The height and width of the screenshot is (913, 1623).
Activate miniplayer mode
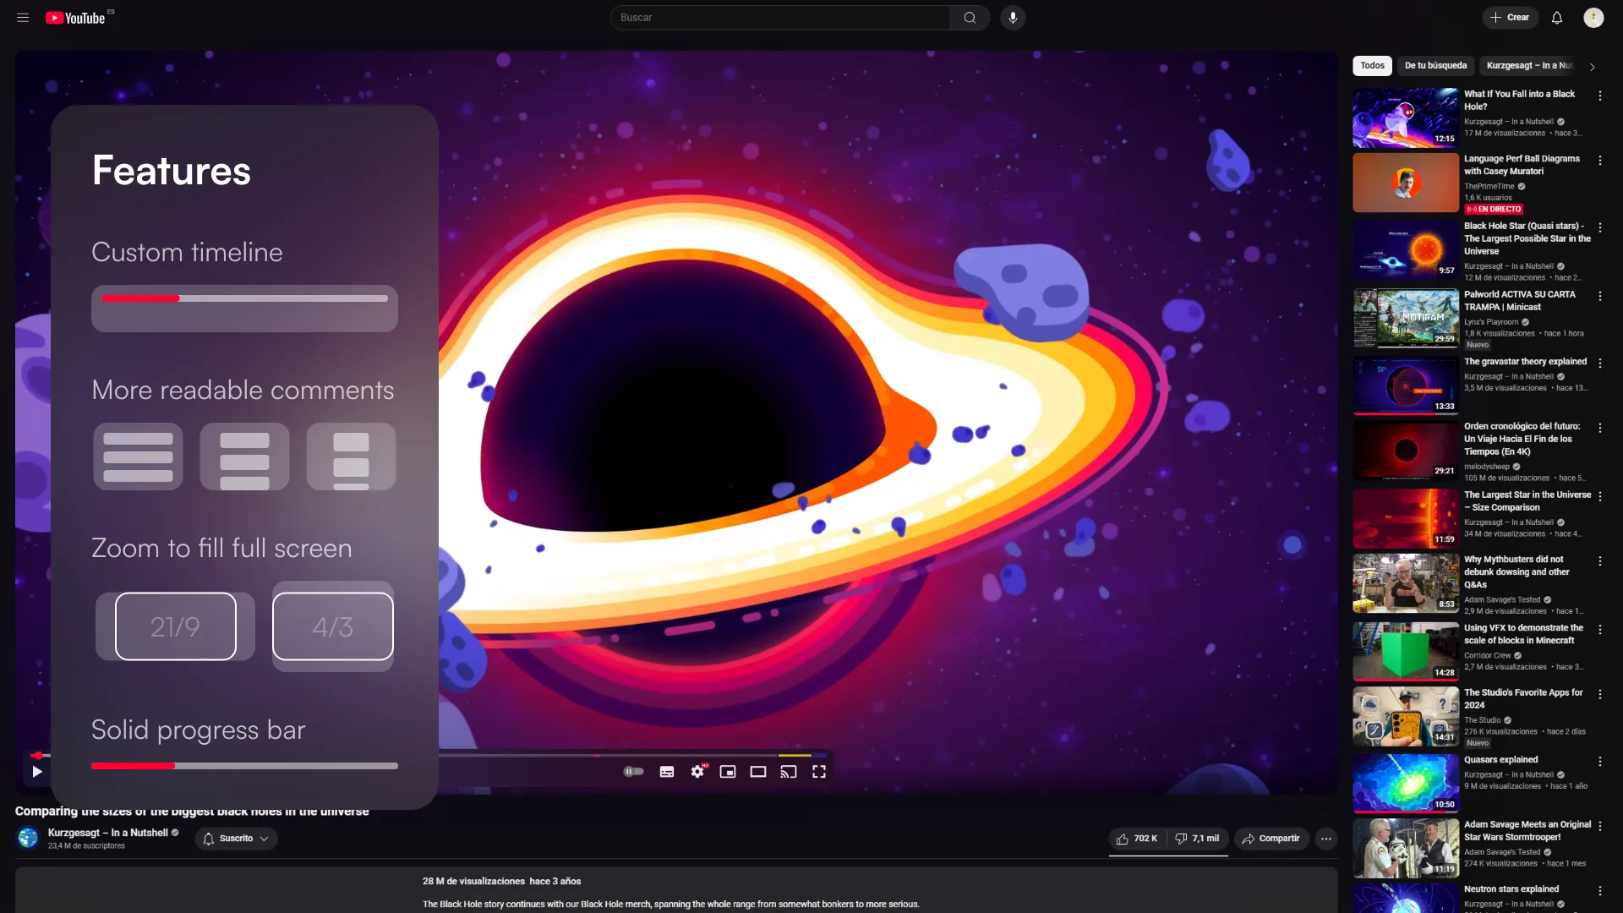pyautogui.click(x=728, y=771)
